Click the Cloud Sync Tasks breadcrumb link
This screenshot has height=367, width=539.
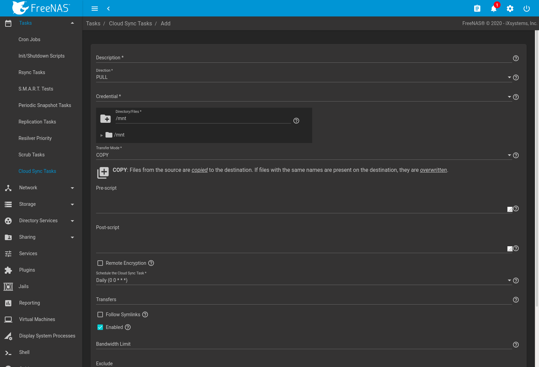point(130,23)
